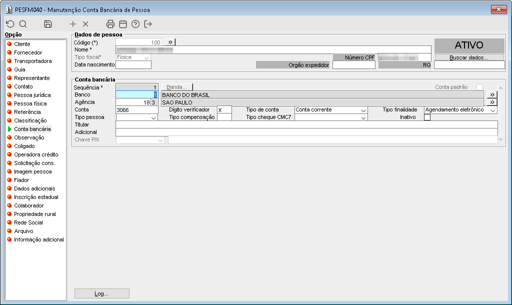Click into the Nome input field
This screenshot has width=512, height=305.
(x=273, y=49)
